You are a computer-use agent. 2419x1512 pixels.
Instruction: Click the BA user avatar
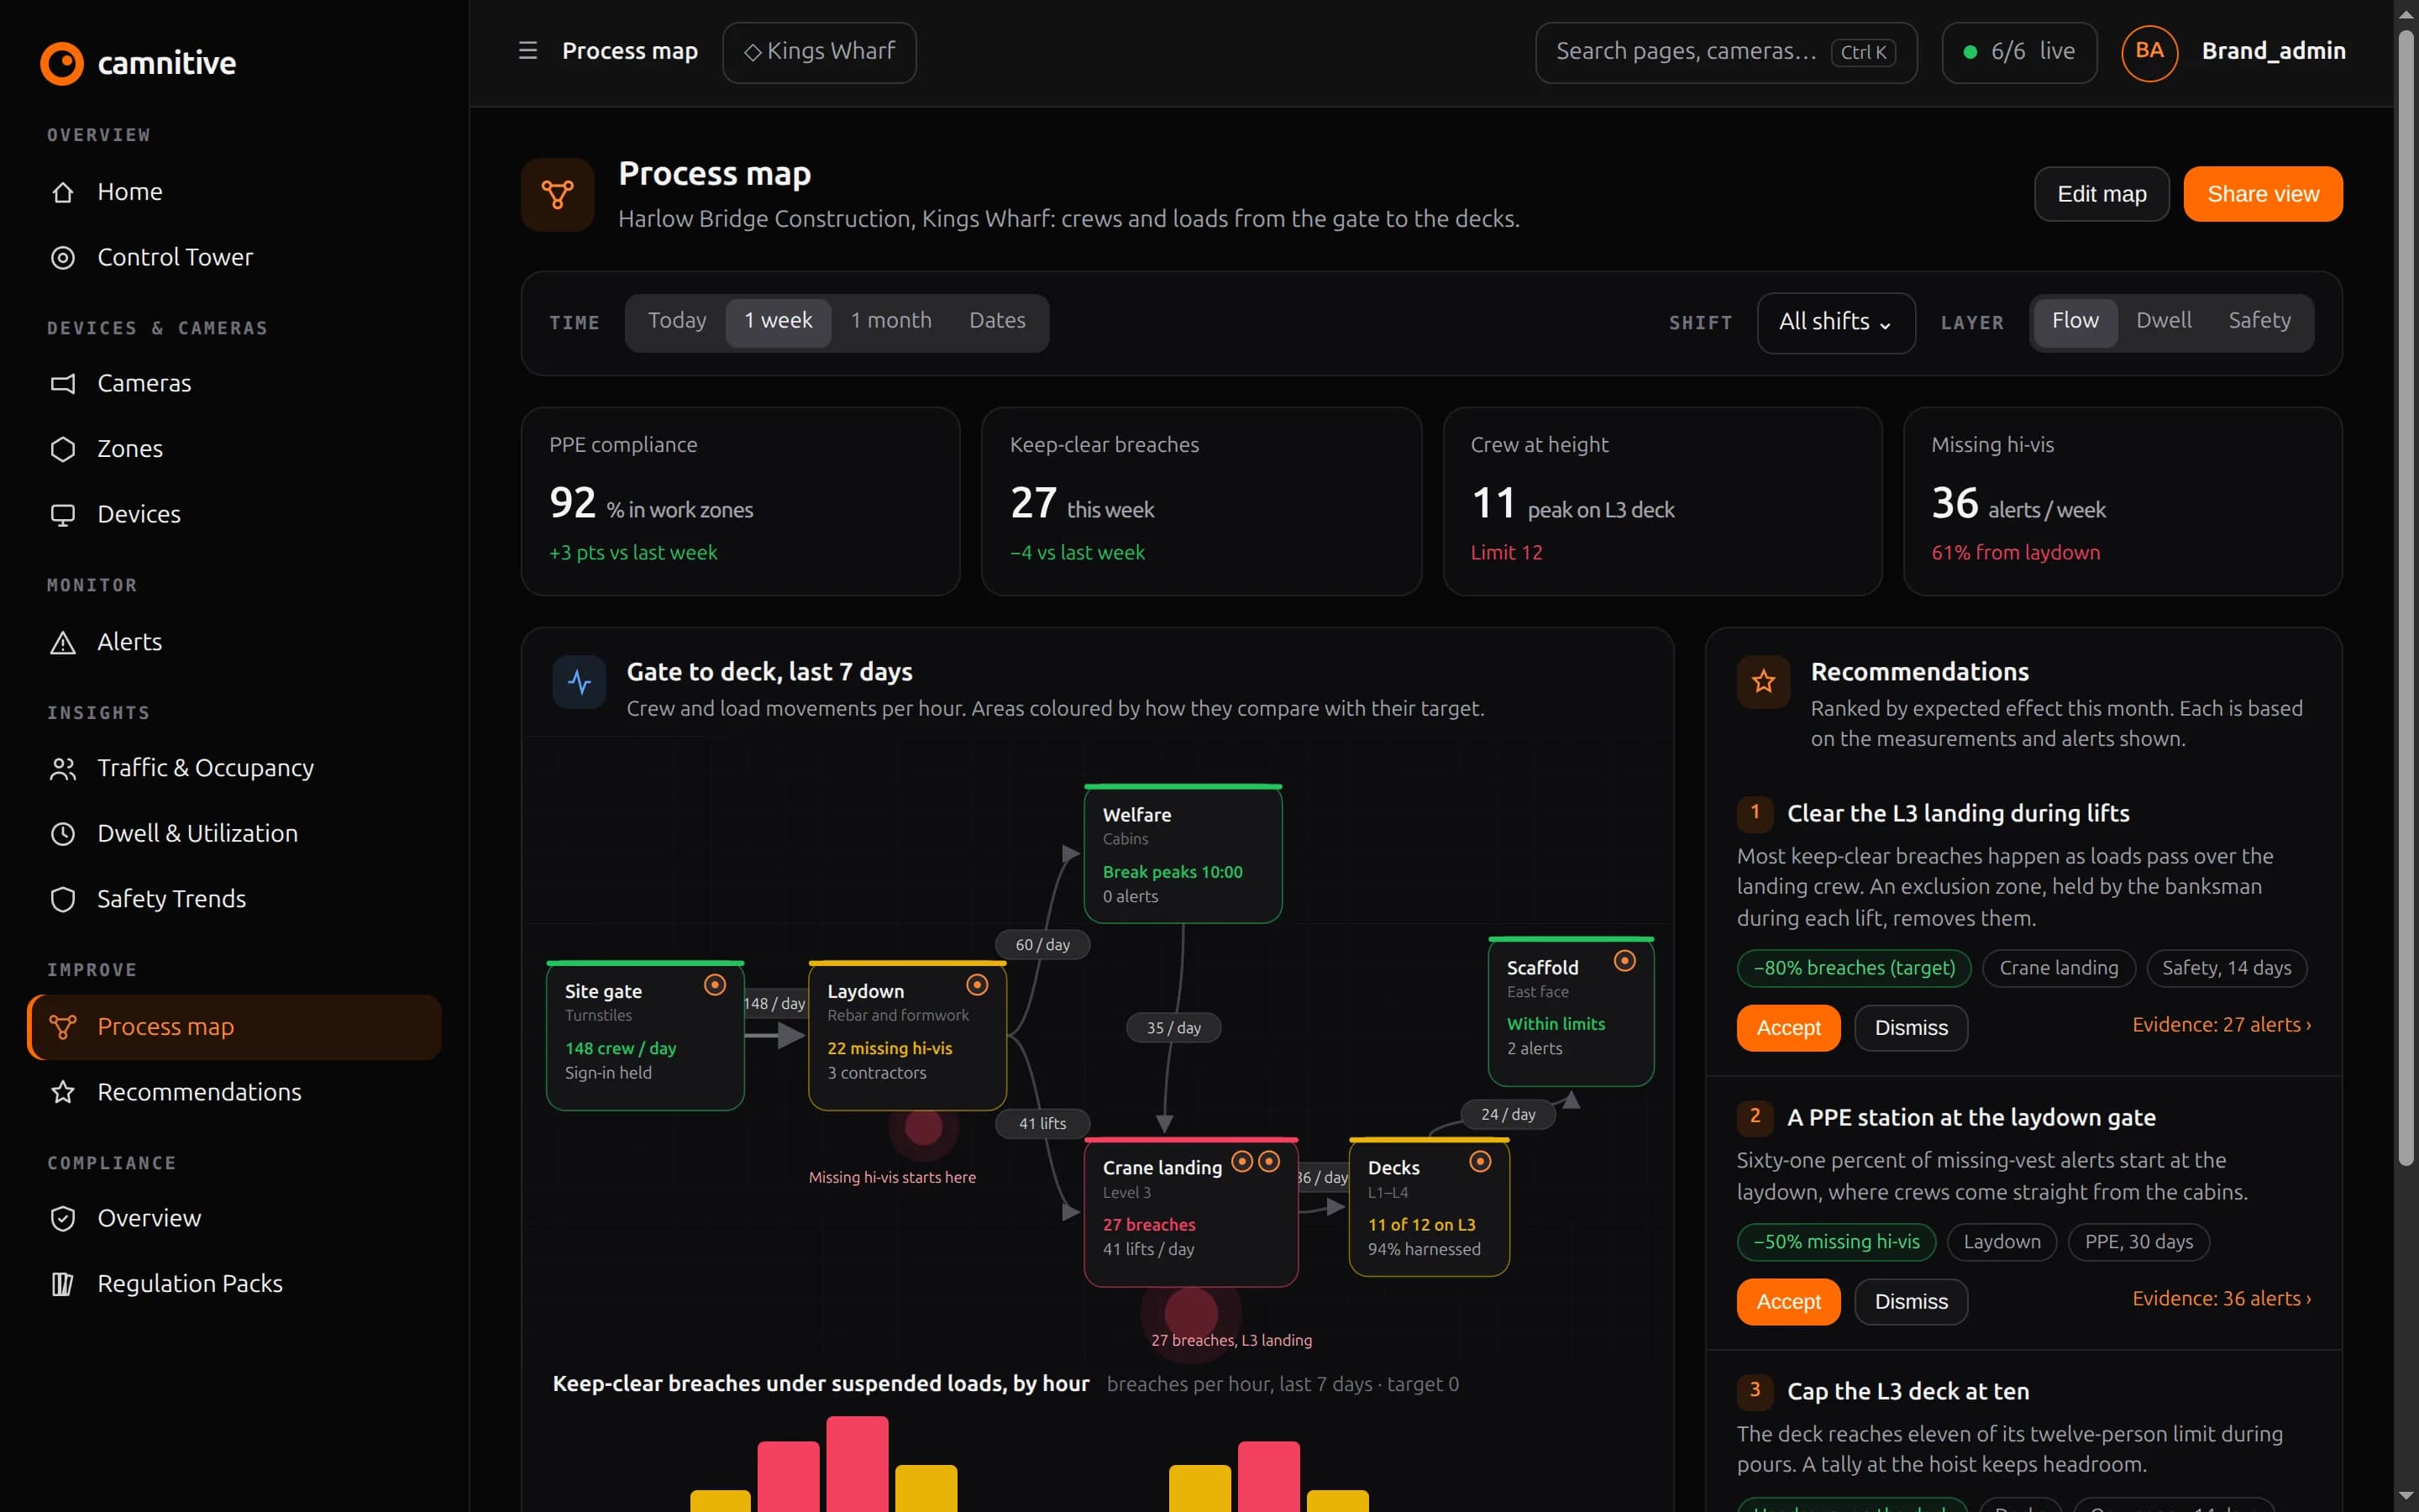tap(2149, 52)
